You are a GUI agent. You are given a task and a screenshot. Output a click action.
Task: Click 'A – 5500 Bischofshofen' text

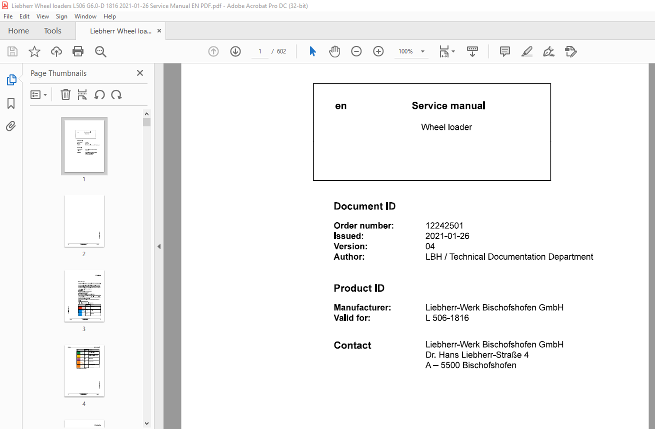(471, 366)
